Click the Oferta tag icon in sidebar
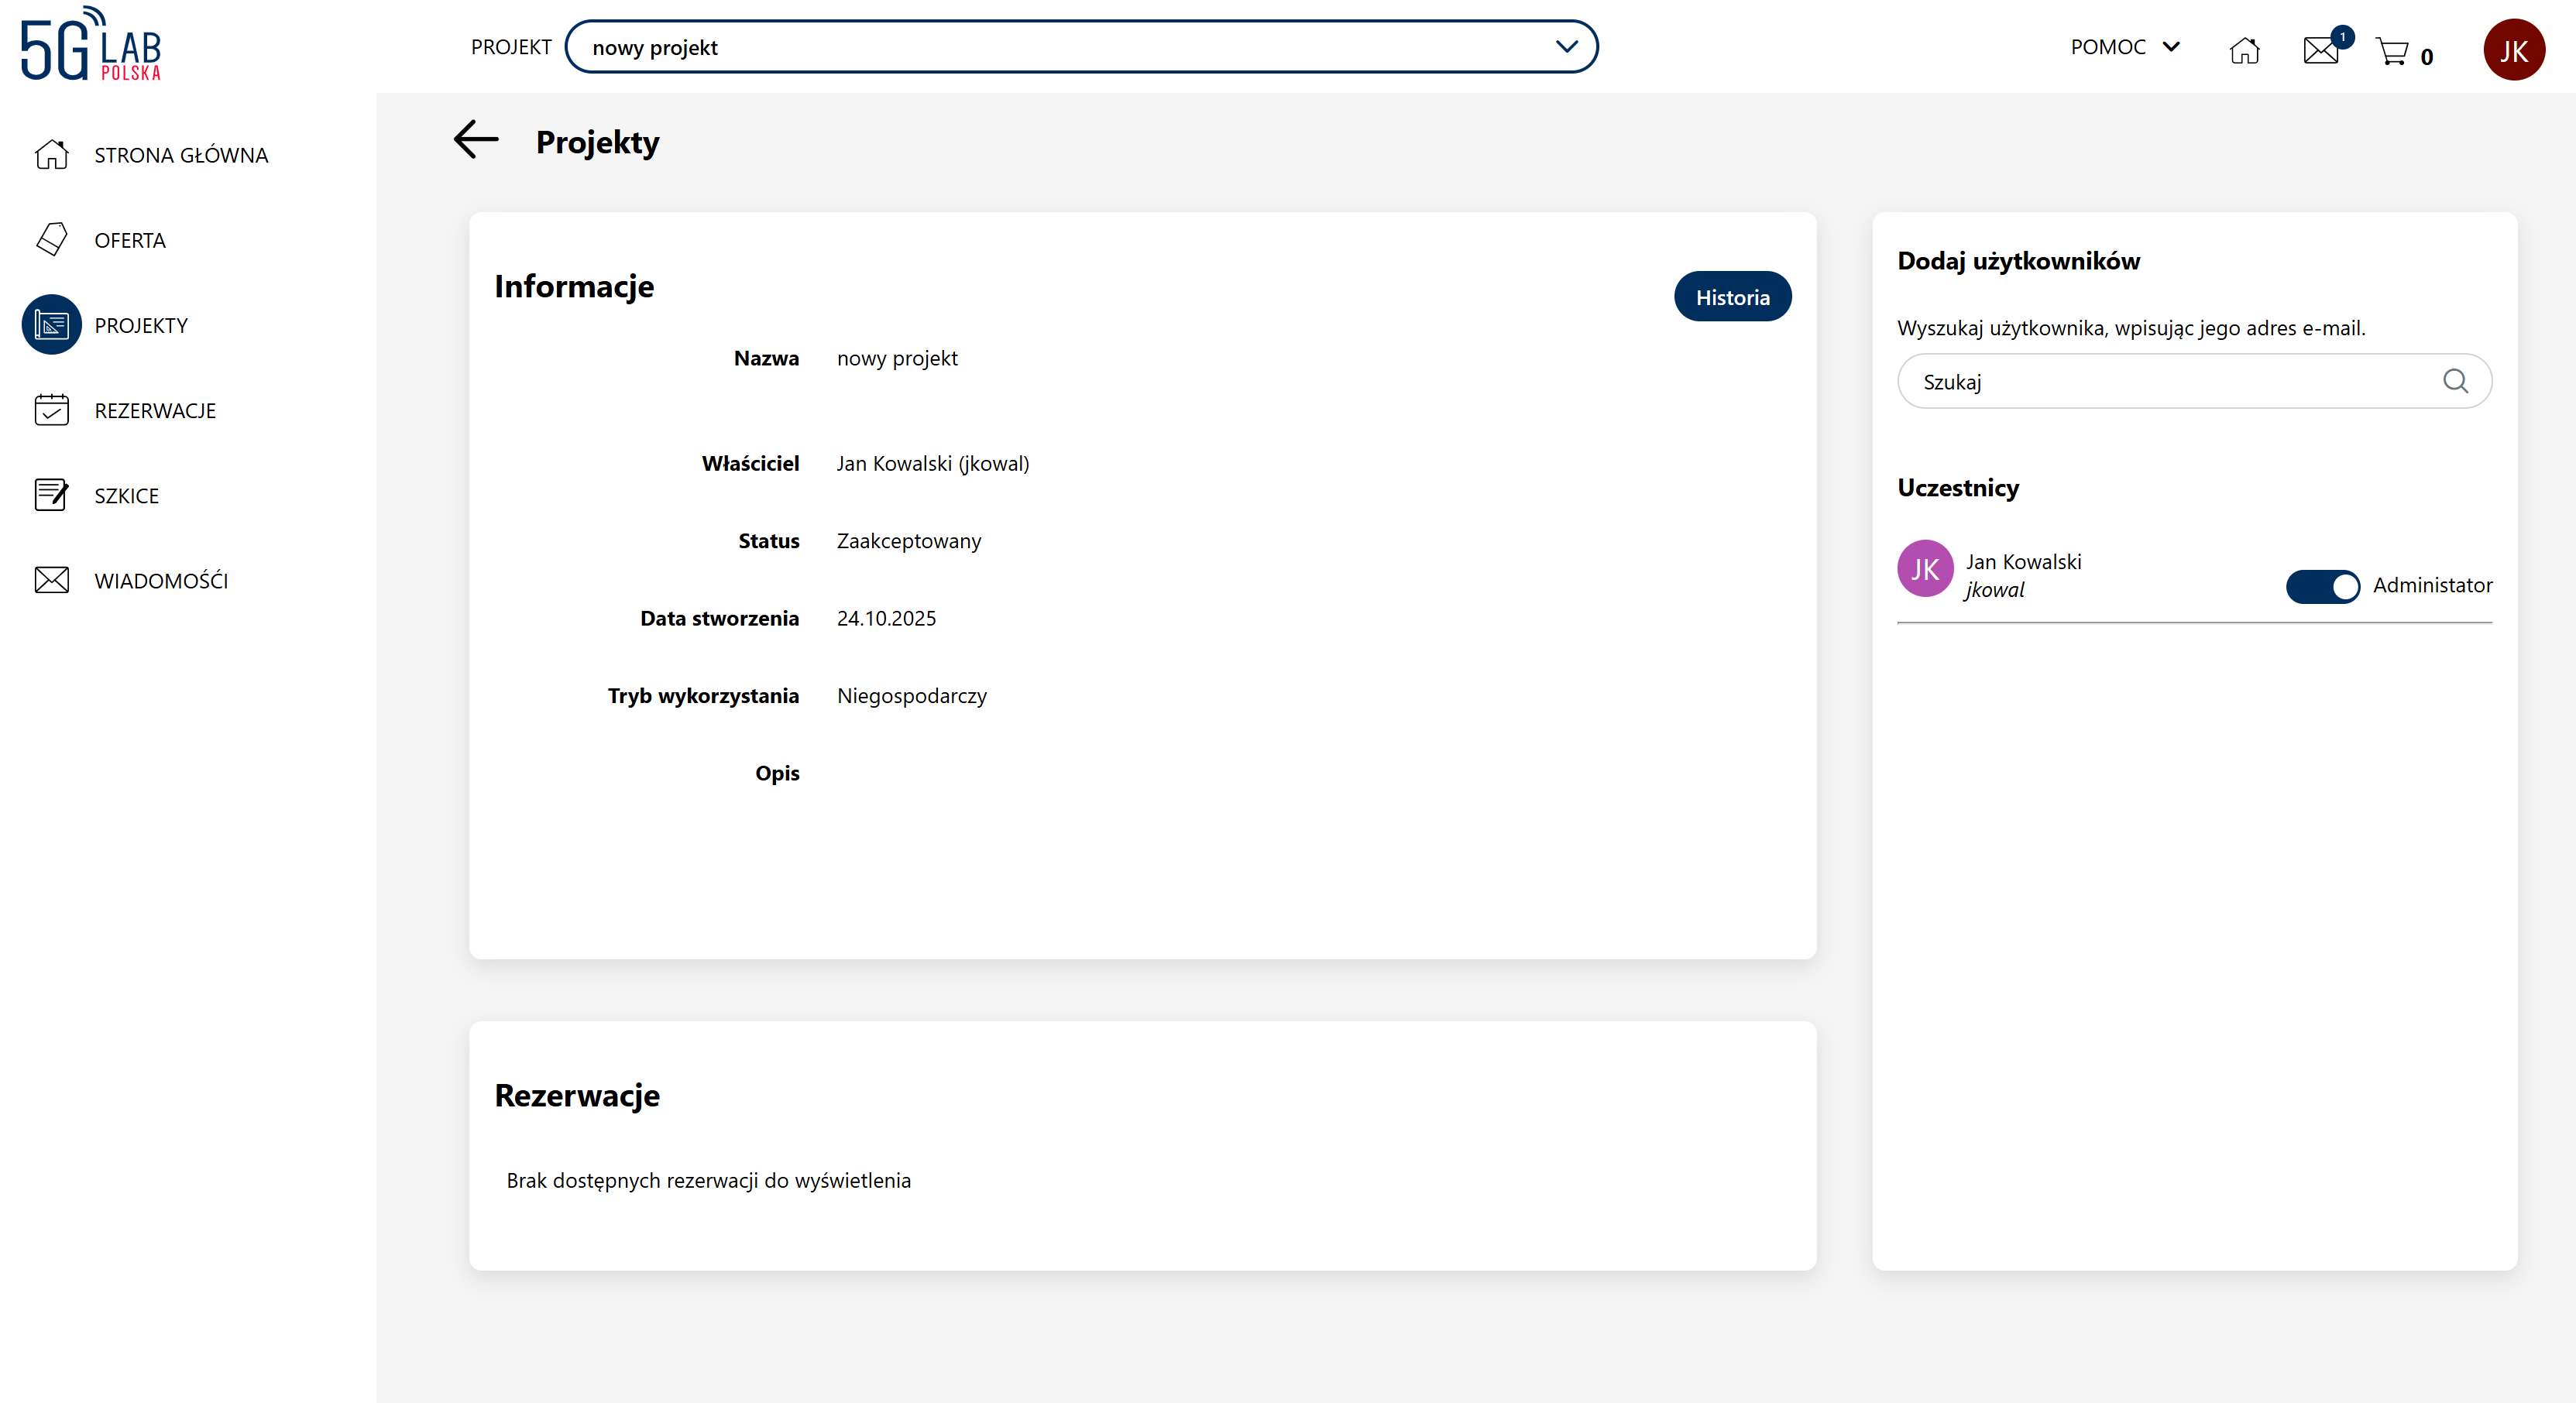The height and width of the screenshot is (1403, 2576). pyautogui.click(x=52, y=240)
